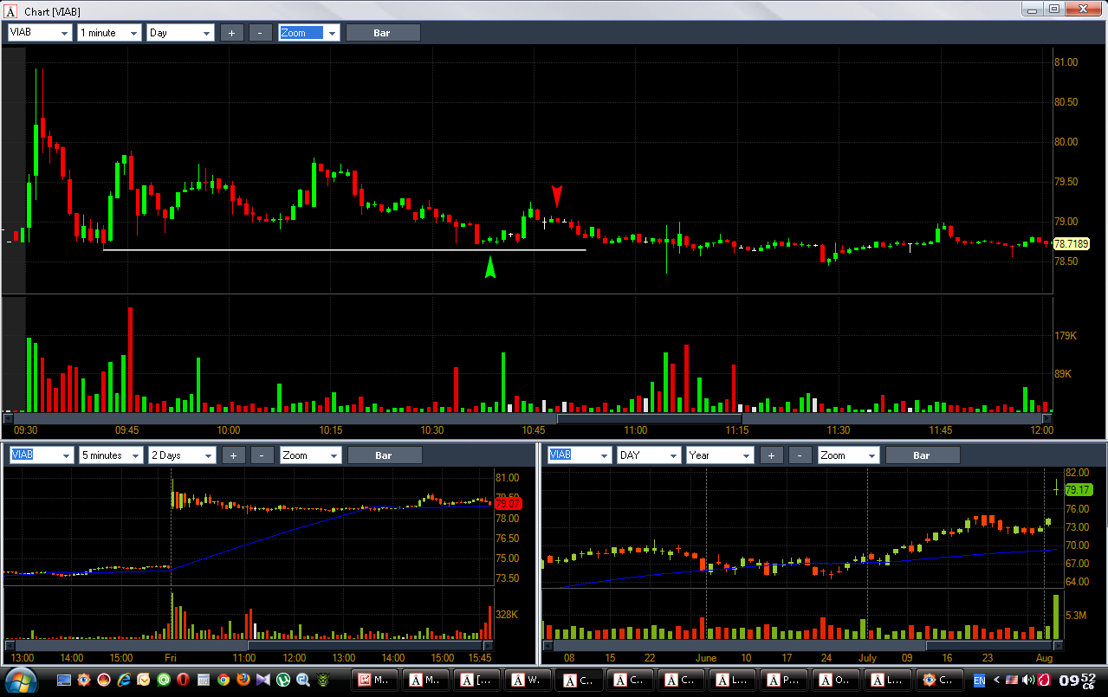This screenshot has height=697, width=1108.
Task: Click the EN language indicator in the tray
Action: point(980,680)
